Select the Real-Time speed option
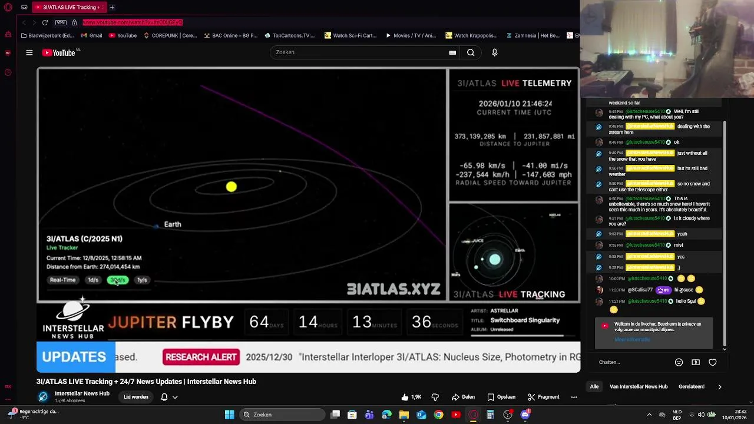Image resolution: width=754 pixels, height=424 pixels. click(x=62, y=280)
